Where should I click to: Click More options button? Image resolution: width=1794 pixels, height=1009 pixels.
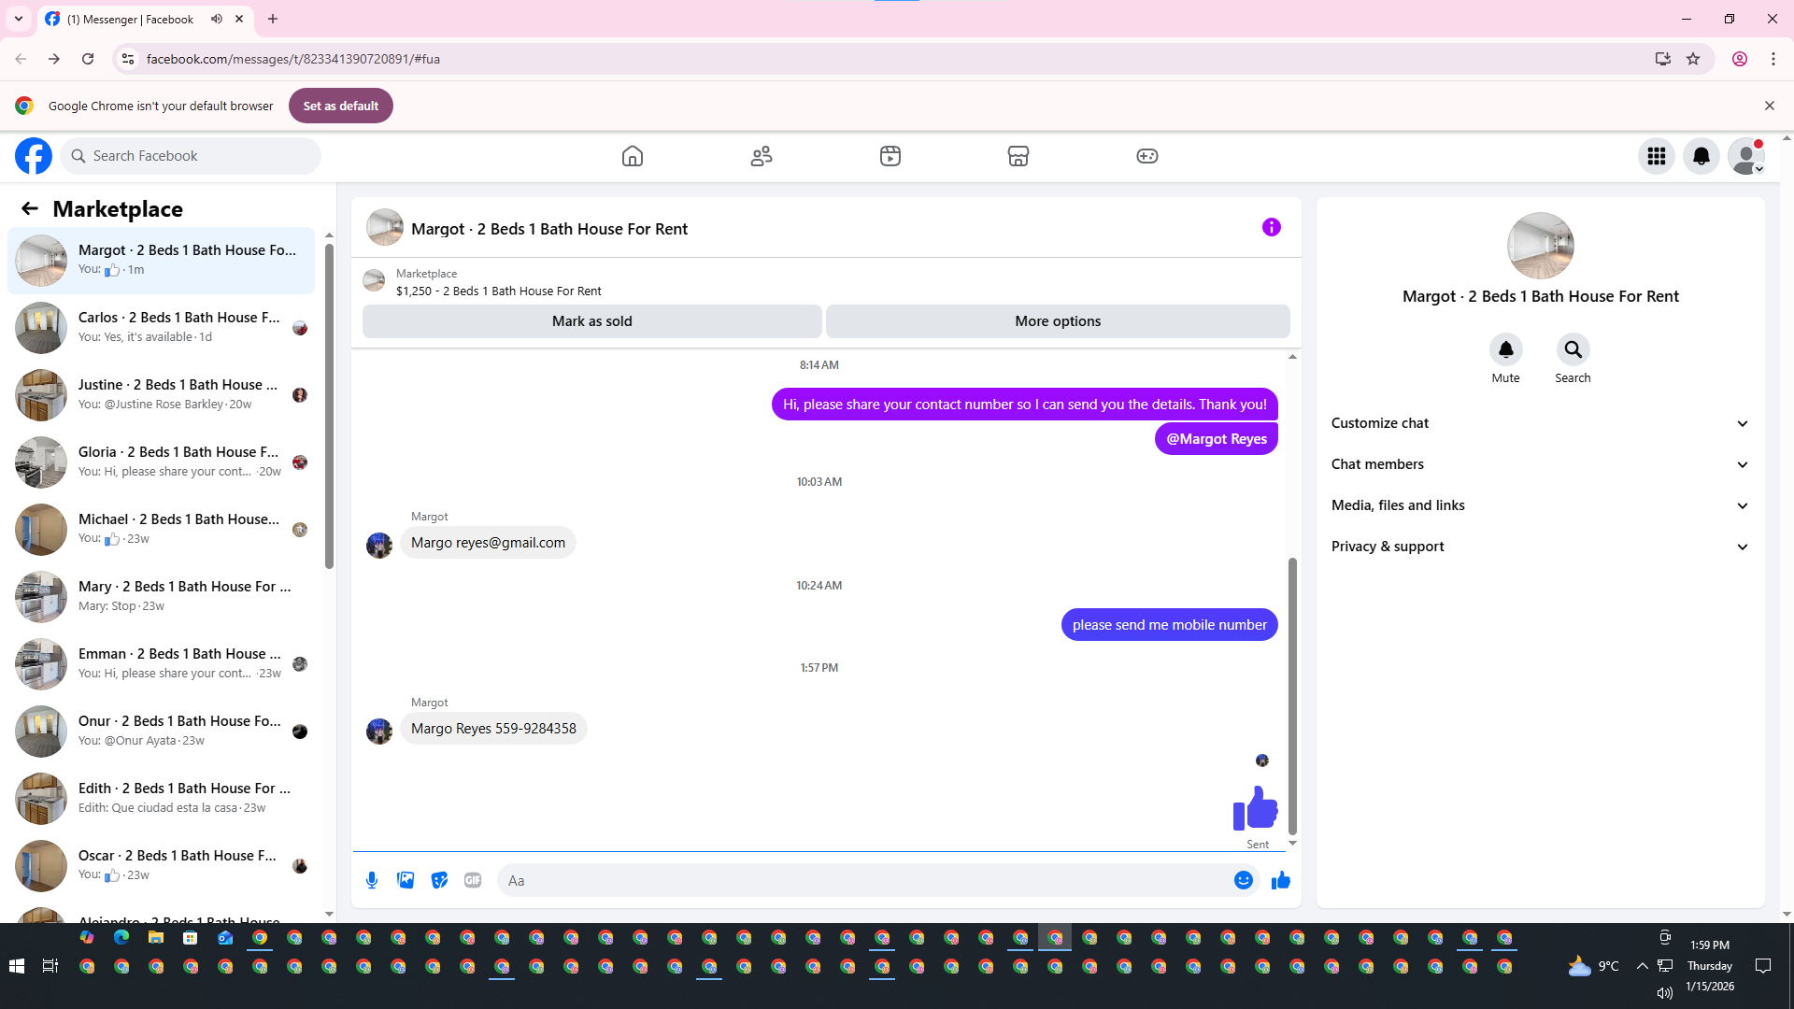click(x=1058, y=321)
